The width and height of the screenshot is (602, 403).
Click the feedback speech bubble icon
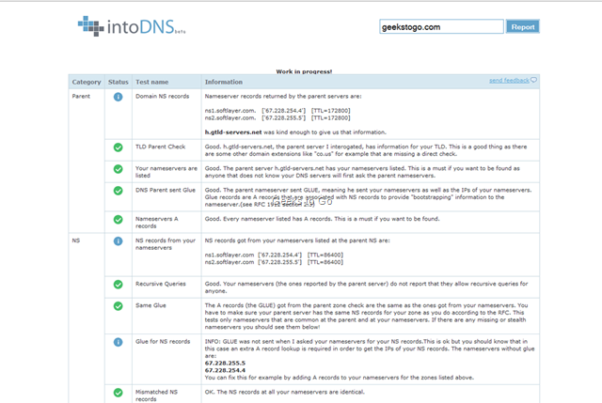tap(533, 80)
